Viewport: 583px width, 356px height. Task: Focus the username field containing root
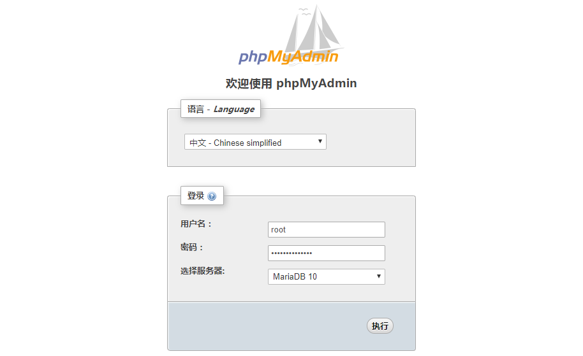pyautogui.click(x=327, y=229)
